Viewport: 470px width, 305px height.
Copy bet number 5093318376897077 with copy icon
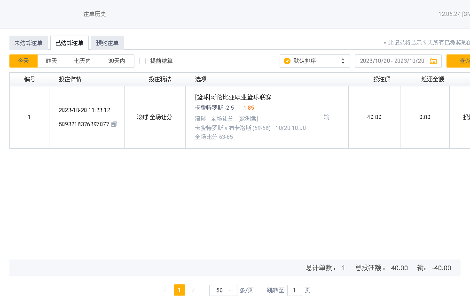pos(114,124)
